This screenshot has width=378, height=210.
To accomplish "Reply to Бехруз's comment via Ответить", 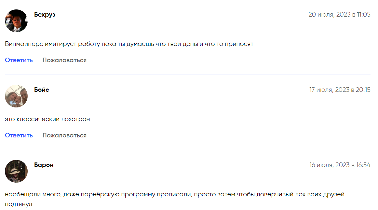I will tap(19, 60).
